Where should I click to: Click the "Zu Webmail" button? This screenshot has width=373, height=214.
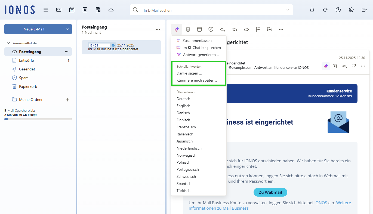click(270, 192)
